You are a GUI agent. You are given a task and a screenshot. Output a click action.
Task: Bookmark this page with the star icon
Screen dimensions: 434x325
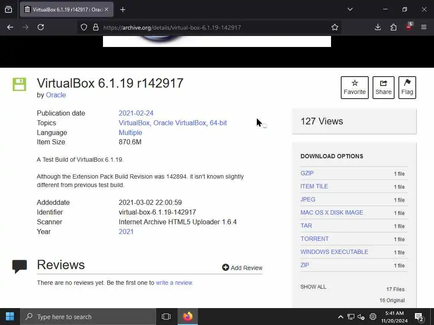pyautogui.click(x=335, y=27)
